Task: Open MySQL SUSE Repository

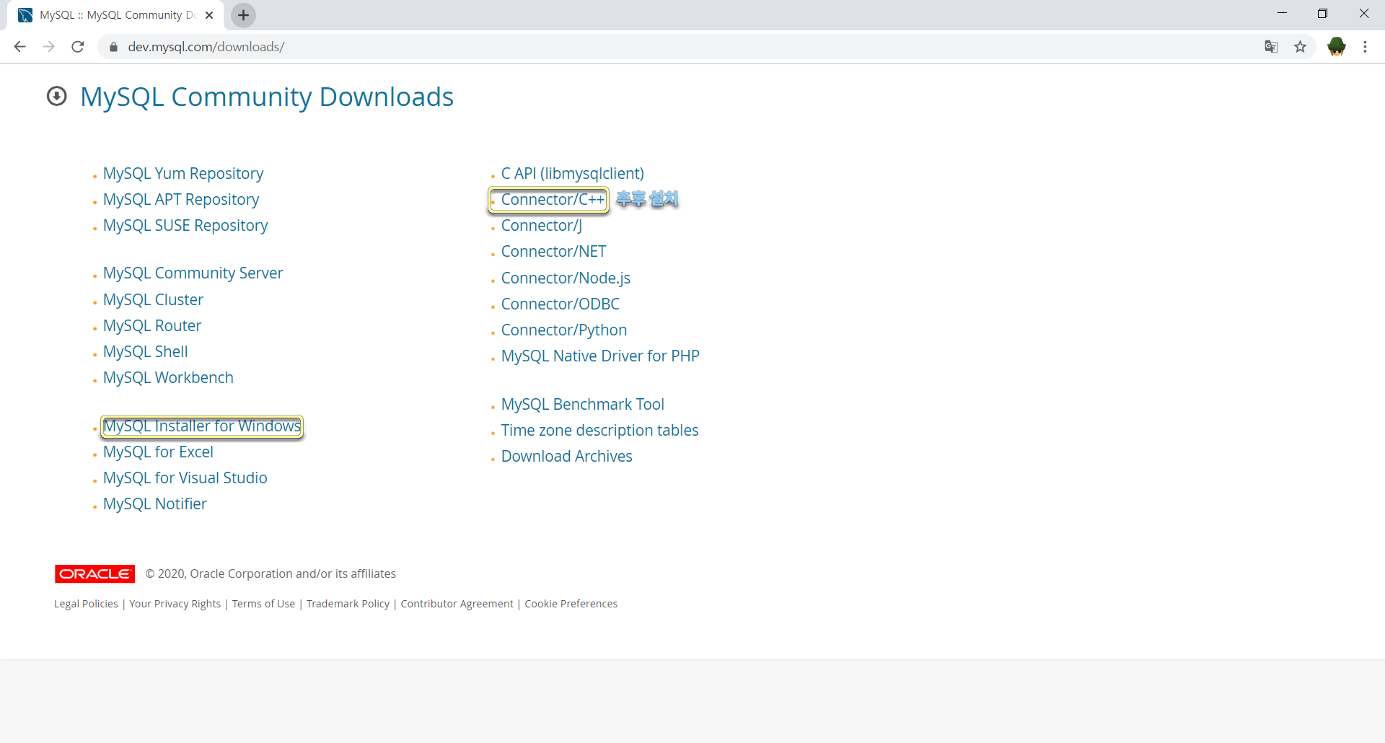Action: (x=185, y=226)
